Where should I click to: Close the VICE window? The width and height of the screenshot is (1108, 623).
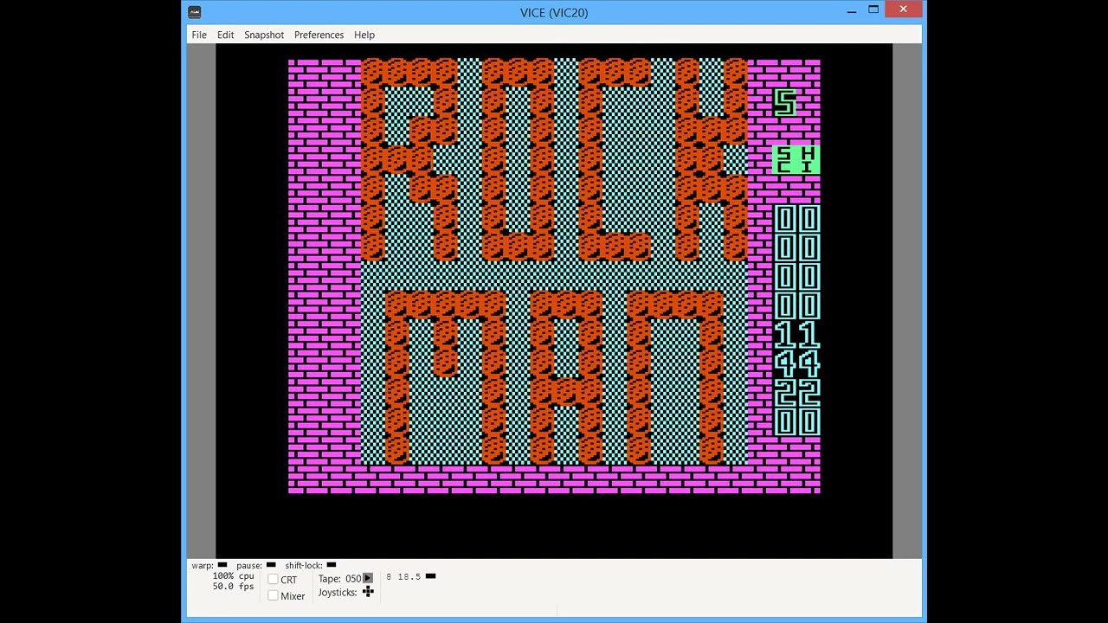coord(904,10)
